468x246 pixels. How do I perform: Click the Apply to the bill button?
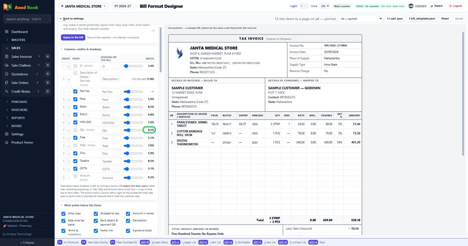(73, 38)
